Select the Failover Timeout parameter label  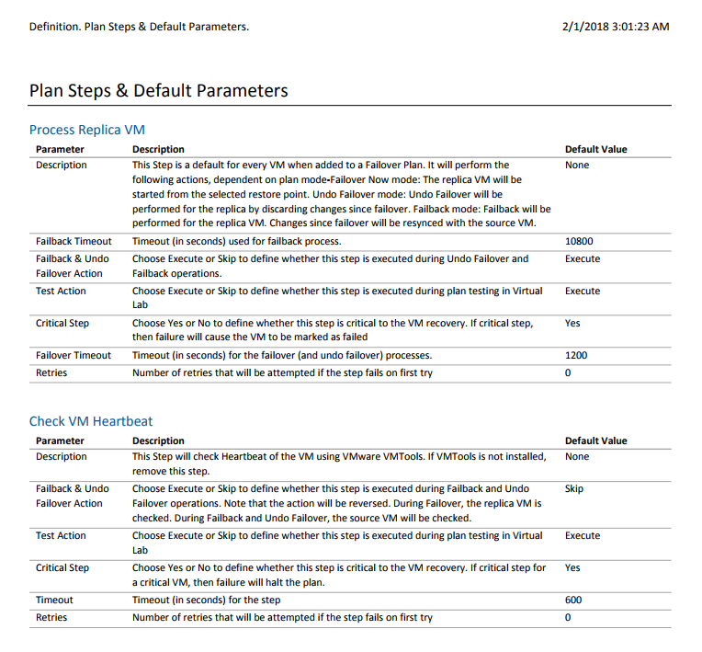73,355
